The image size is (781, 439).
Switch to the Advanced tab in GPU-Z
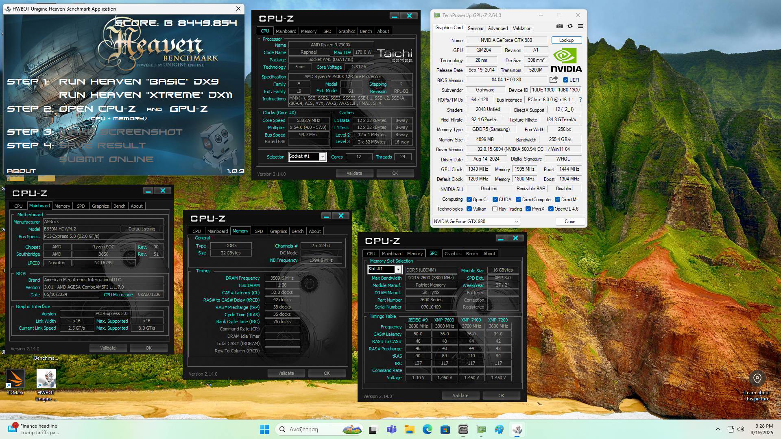point(497,28)
